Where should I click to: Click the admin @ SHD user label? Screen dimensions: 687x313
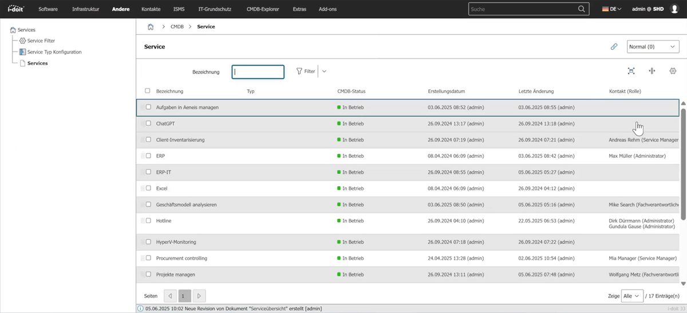pos(648,9)
